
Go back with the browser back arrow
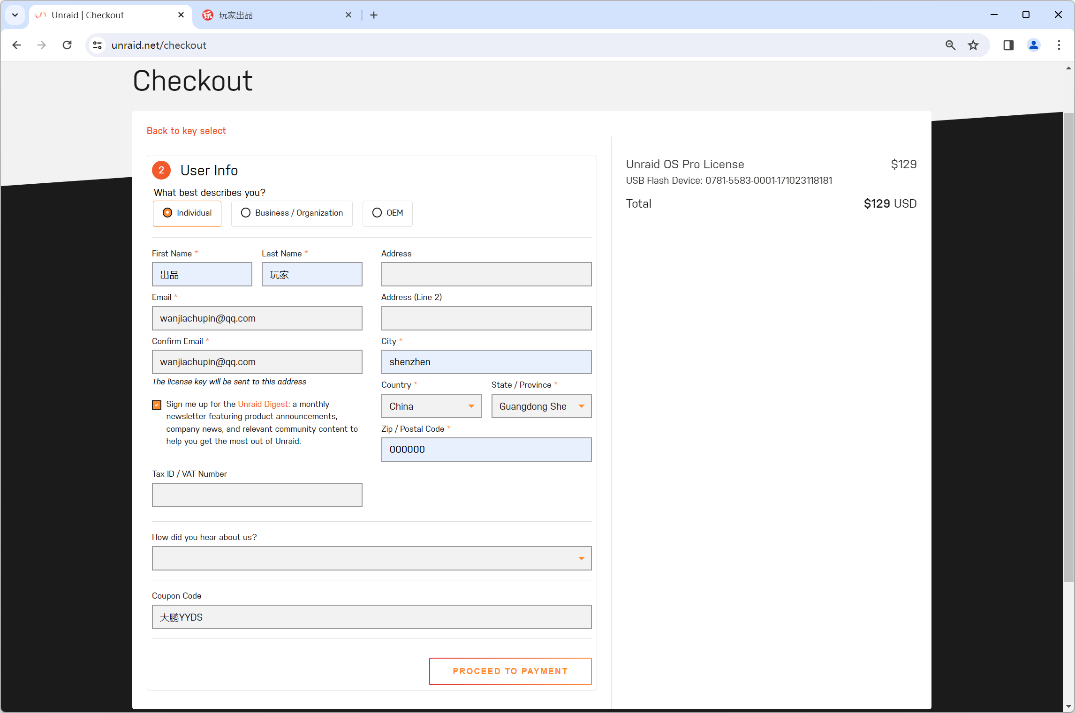coord(17,45)
